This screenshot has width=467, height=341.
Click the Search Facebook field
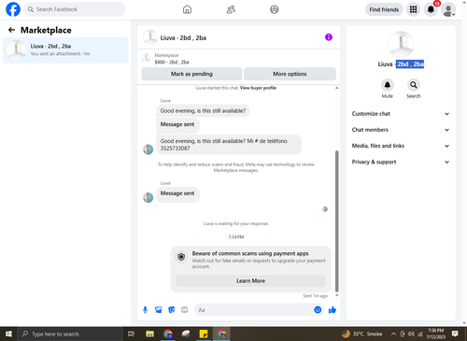[75, 9]
